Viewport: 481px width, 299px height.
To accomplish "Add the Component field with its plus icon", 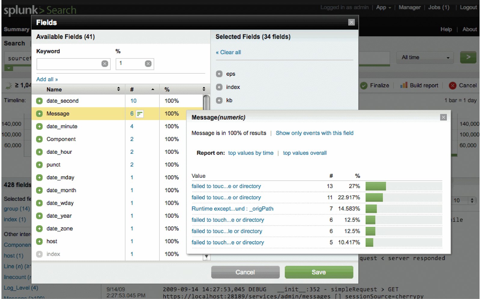I will [39, 139].
